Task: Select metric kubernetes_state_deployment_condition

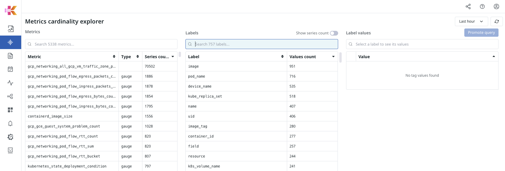Action: point(67,166)
